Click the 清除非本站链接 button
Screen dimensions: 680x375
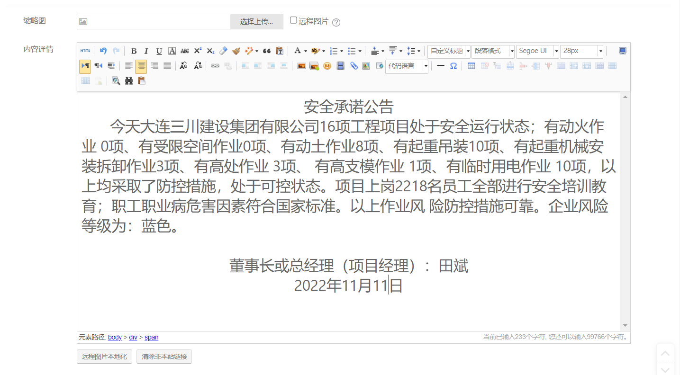(164, 357)
